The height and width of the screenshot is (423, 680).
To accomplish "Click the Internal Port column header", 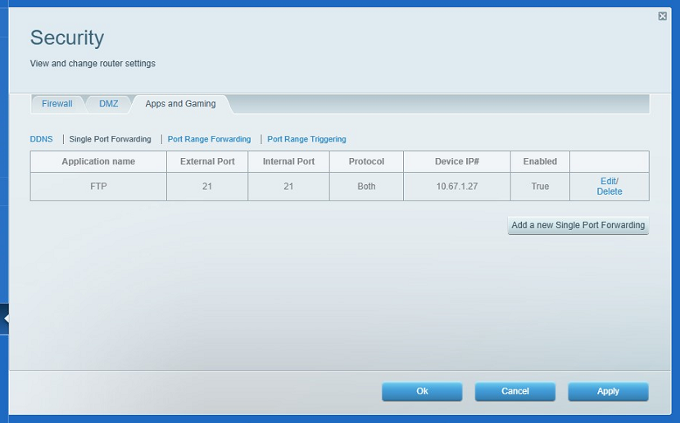I will (x=288, y=161).
